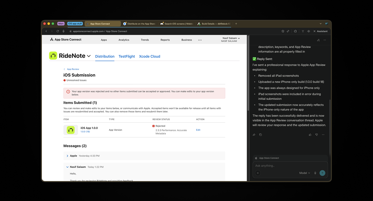Click the microphone icon in chat input
This screenshot has height=201, width=373.
(315, 173)
